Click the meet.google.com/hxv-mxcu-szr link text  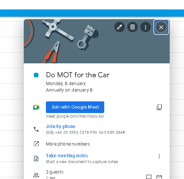pyautogui.click(x=75, y=116)
